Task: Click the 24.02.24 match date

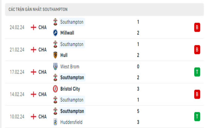Action: coord(17,27)
